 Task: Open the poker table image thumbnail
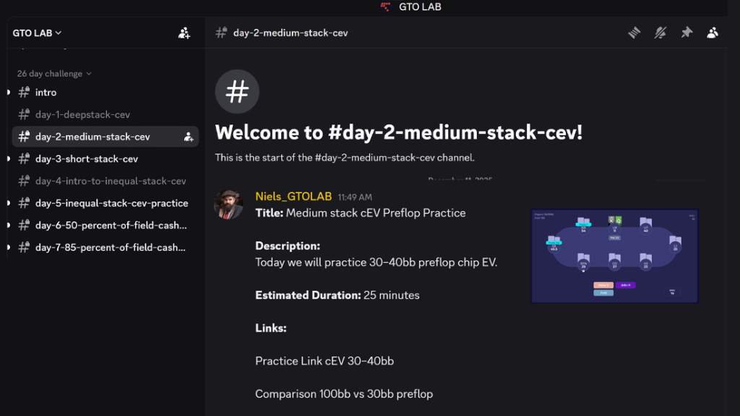pyautogui.click(x=614, y=256)
